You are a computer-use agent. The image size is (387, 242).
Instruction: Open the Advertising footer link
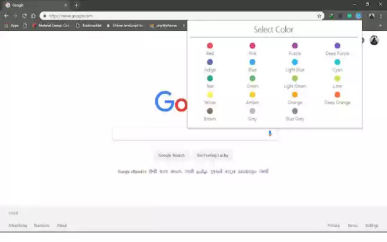pyautogui.click(x=18, y=226)
